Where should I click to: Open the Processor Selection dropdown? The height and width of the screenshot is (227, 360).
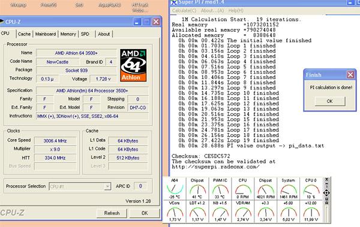click(107, 186)
